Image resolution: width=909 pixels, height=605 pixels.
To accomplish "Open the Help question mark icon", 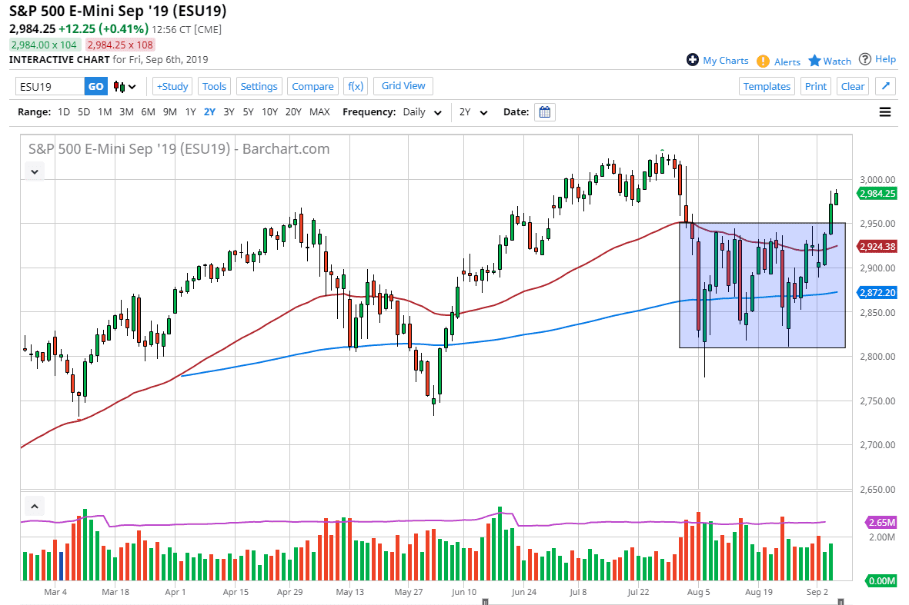I will pyautogui.click(x=865, y=59).
